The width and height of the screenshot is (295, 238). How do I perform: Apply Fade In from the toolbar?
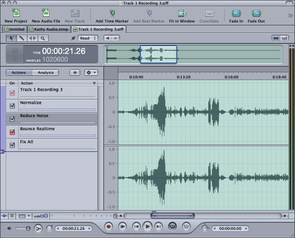point(236,13)
